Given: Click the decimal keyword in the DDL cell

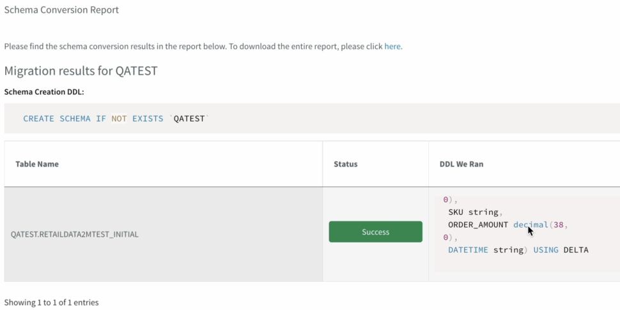Looking at the screenshot, I should (x=531, y=225).
